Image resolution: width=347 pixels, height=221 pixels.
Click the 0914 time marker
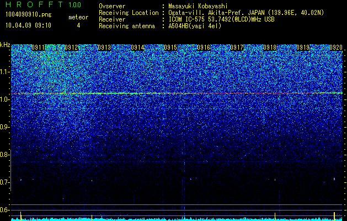pyautogui.click(x=137, y=48)
